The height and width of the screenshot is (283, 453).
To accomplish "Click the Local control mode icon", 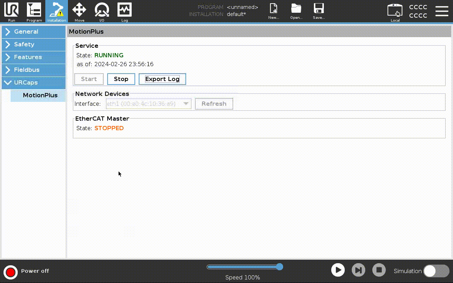I will point(395,12).
